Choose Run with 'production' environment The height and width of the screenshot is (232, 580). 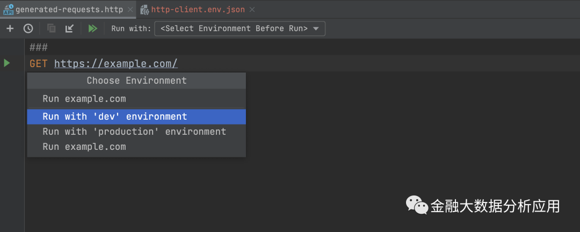pyautogui.click(x=134, y=132)
